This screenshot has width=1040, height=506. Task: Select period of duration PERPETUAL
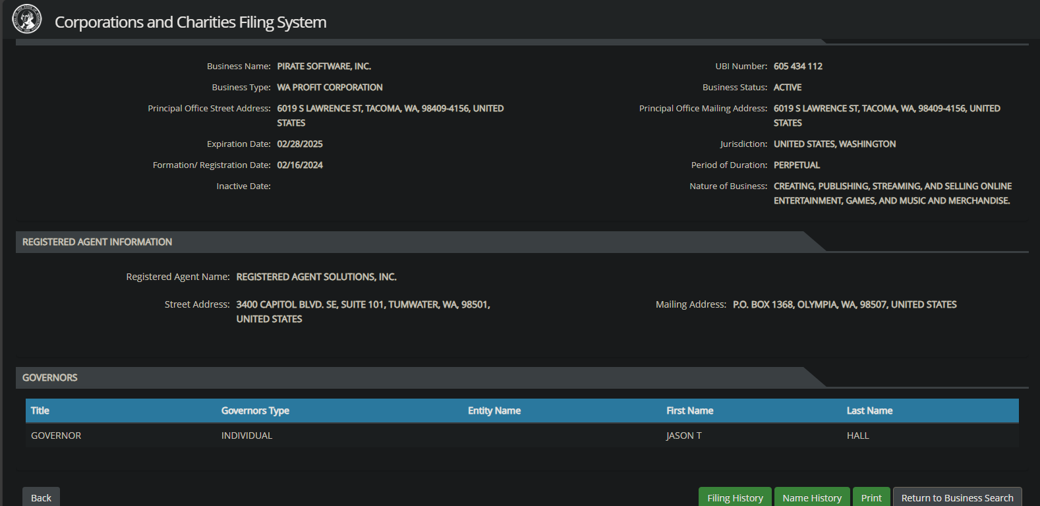(x=797, y=165)
